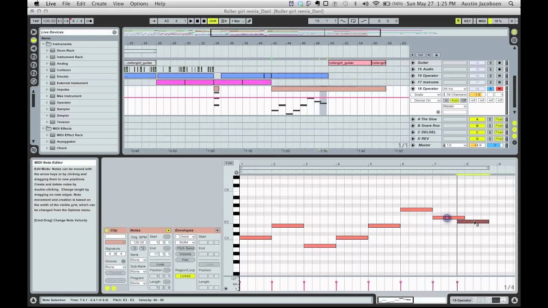Switch to Session view icon
The image size is (548, 308).
pos(514,40)
